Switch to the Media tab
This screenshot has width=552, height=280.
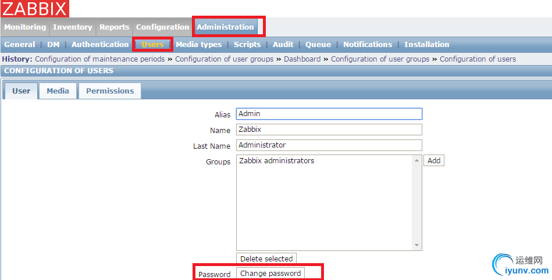[x=58, y=91]
